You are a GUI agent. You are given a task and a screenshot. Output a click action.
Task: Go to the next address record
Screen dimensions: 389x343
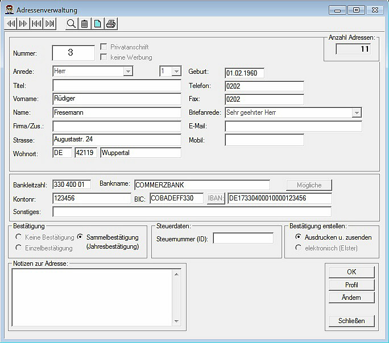point(23,23)
